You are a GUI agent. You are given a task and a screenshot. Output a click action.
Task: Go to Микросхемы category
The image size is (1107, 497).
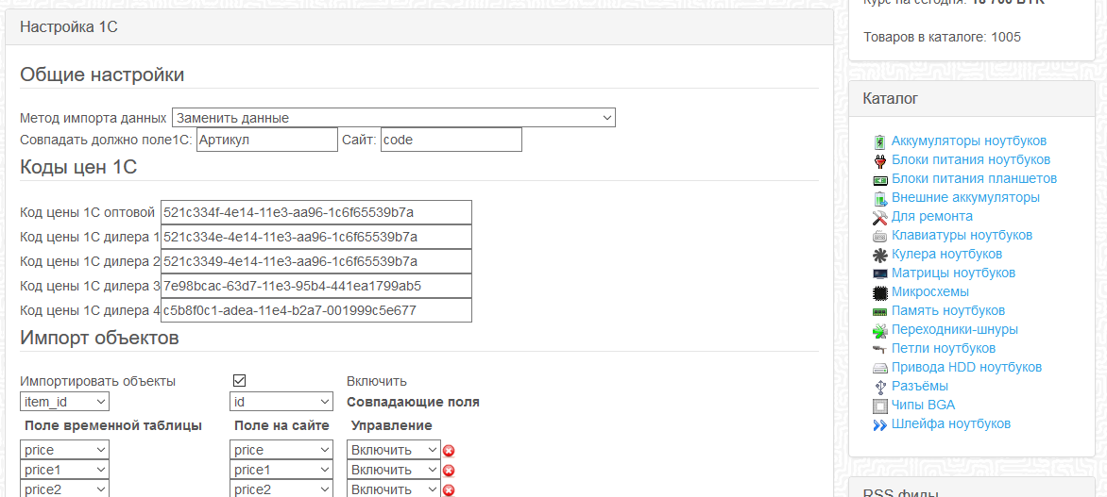(x=929, y=291)
